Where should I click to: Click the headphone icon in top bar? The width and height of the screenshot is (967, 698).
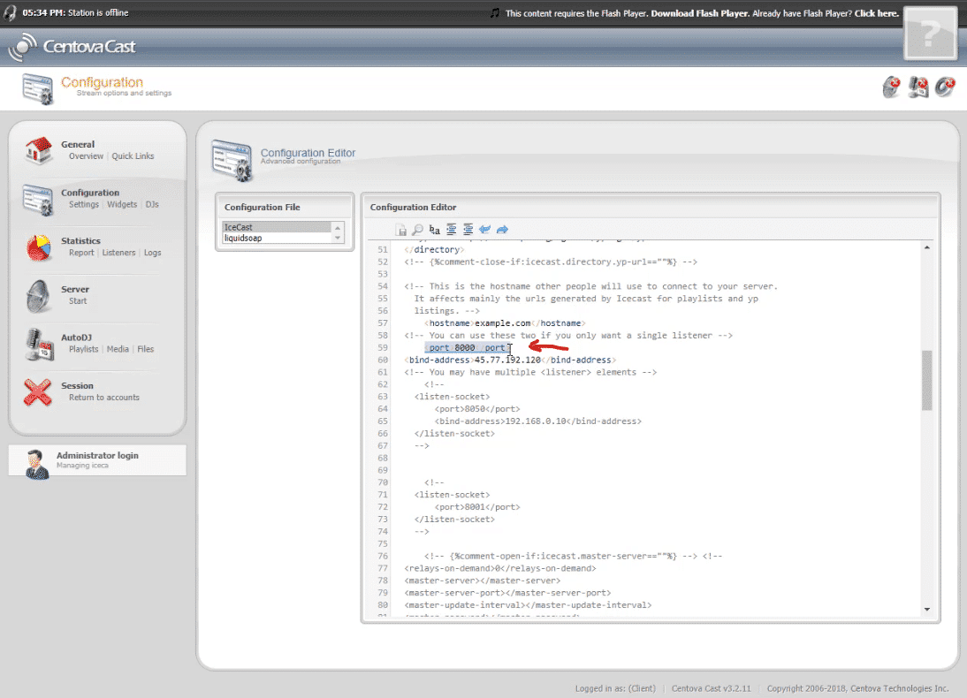coord(10,13)
